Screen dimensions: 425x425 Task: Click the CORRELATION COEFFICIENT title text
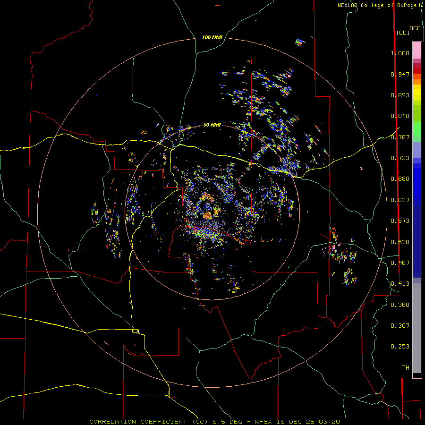(138, 422)
